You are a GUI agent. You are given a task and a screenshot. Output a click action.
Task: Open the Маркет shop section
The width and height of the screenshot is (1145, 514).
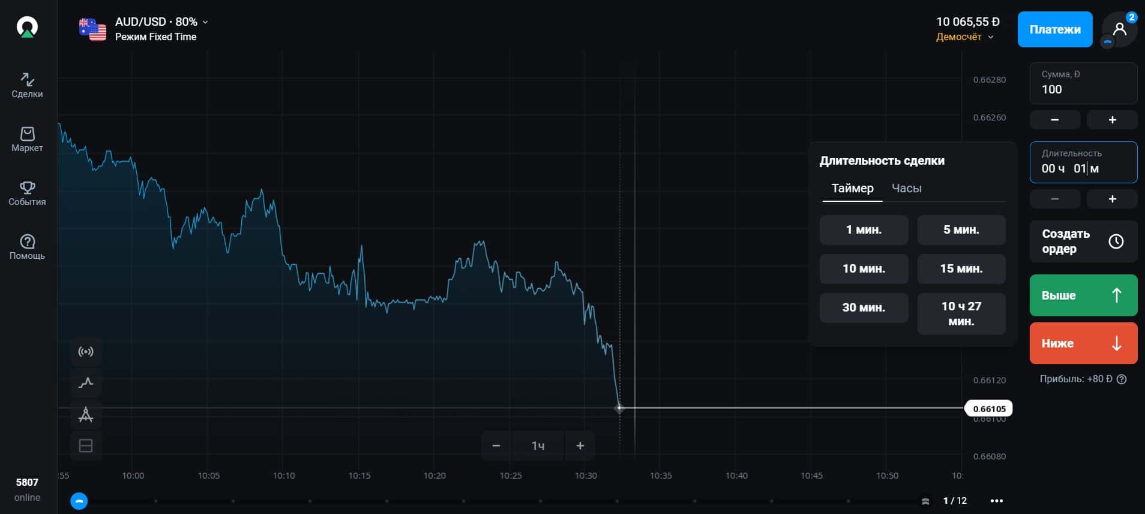point(27,139)
